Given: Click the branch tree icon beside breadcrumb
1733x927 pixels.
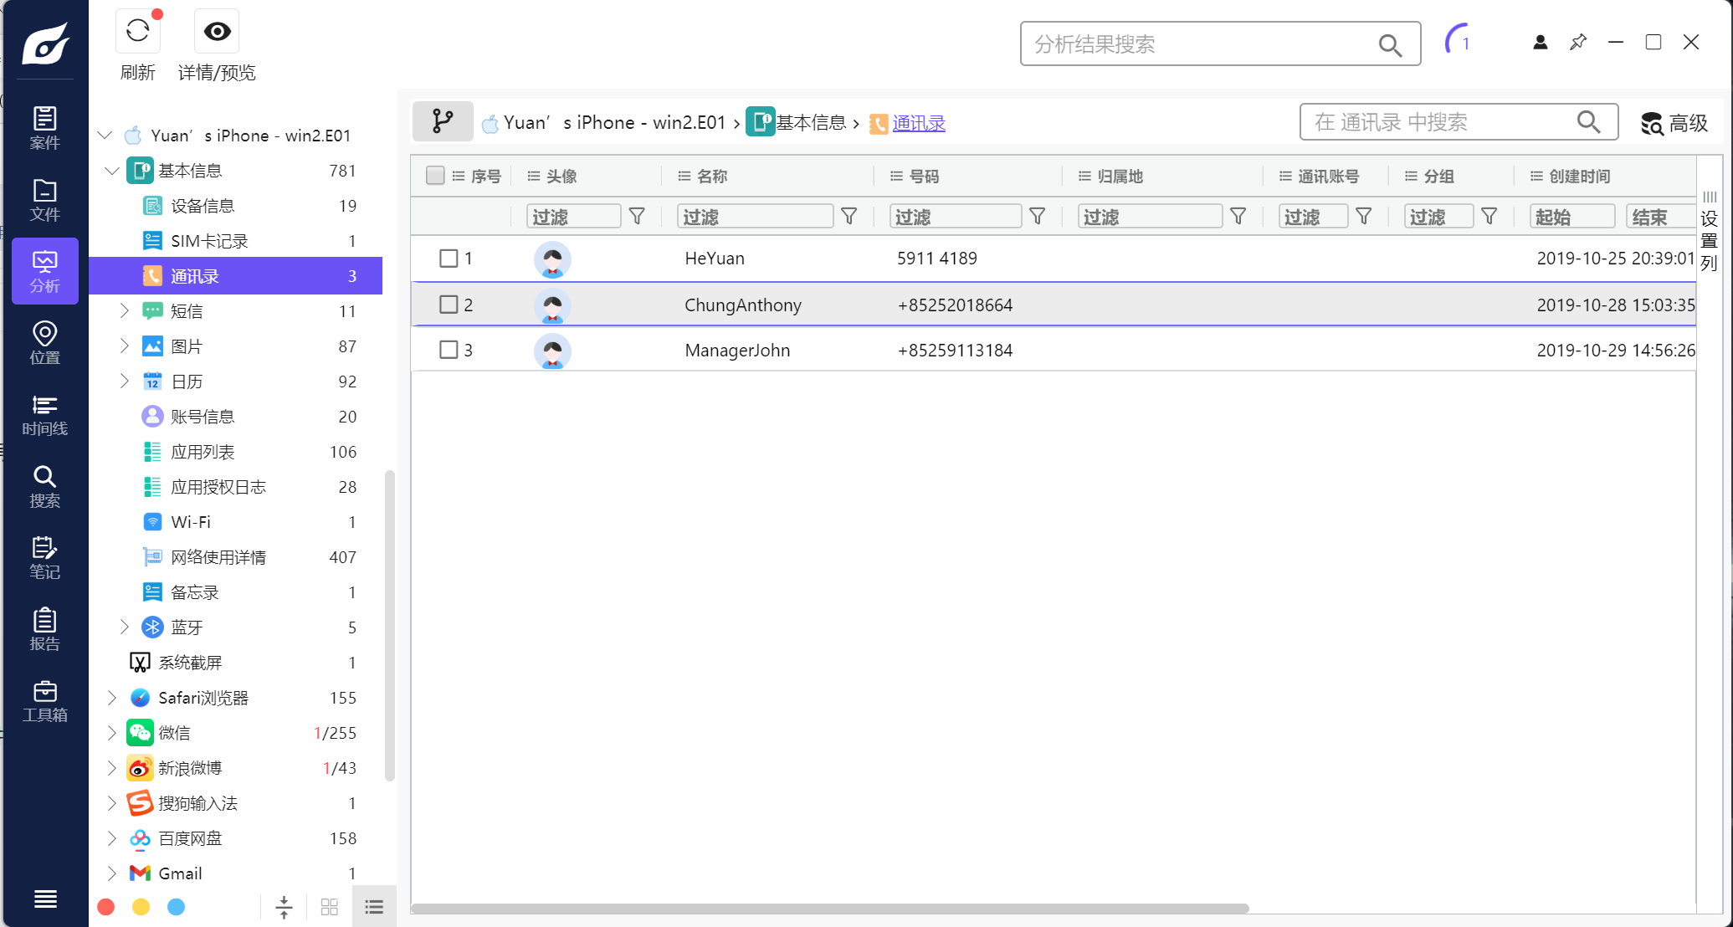Looking at the screenshot, I should tap(443, 122).
